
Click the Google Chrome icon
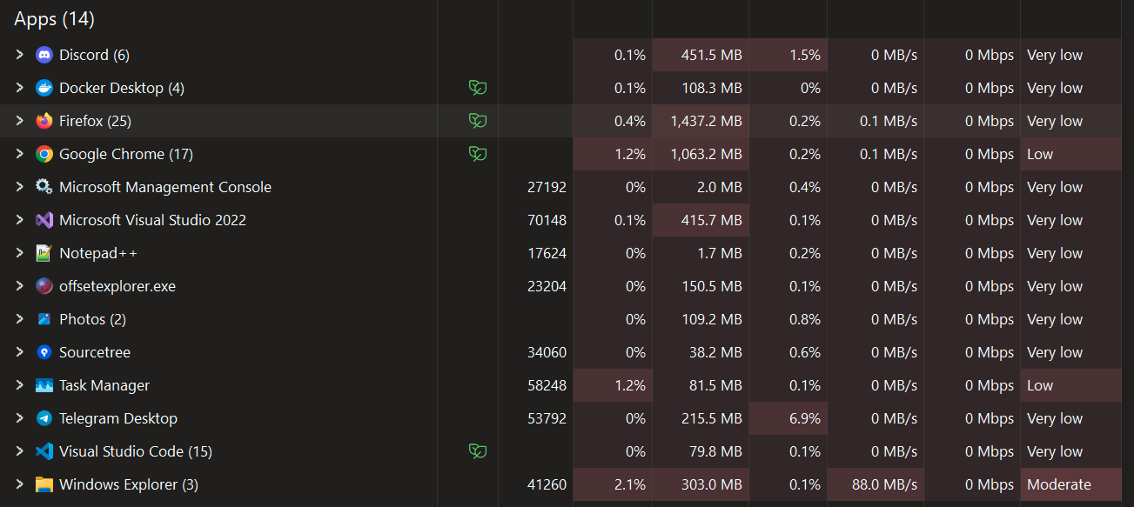(44, 154)
